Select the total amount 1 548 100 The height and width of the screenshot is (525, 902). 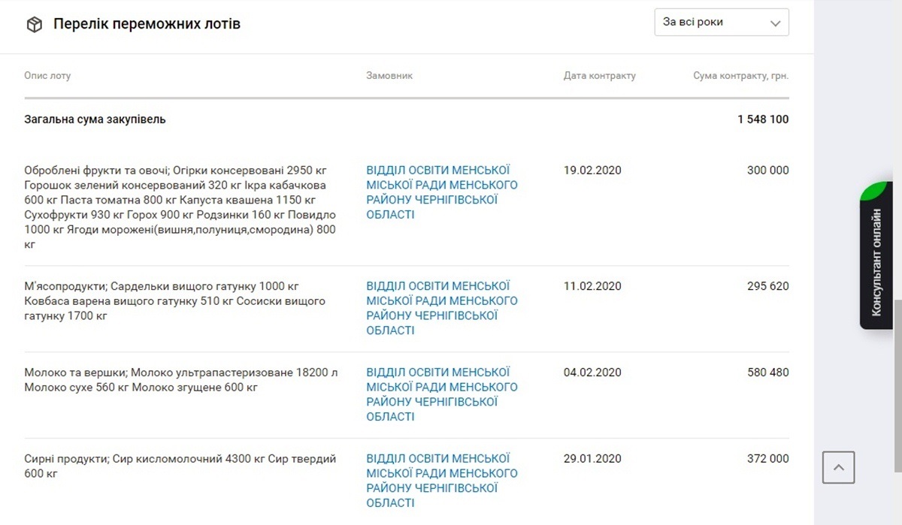763,119
